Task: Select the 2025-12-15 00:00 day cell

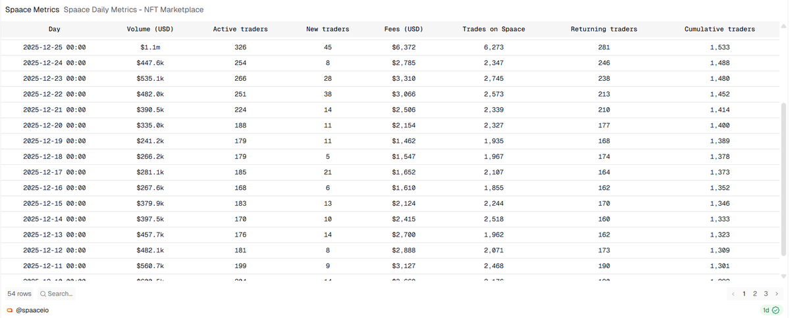Action: click(x=54, y=204)
